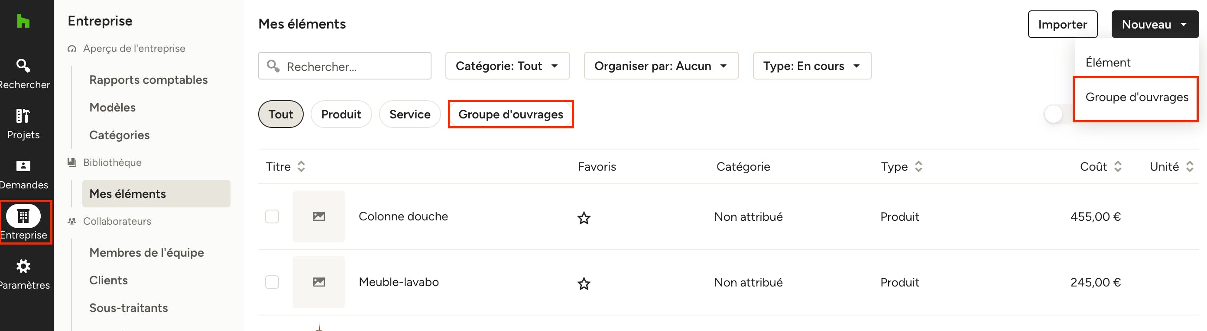Mark Colonne douche as favorite star
Viewport: 1207px width, 331px height.
pos(584,217)
